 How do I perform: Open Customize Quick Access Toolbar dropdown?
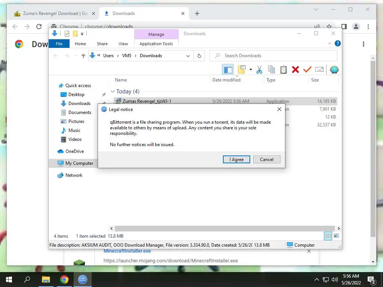82,34
